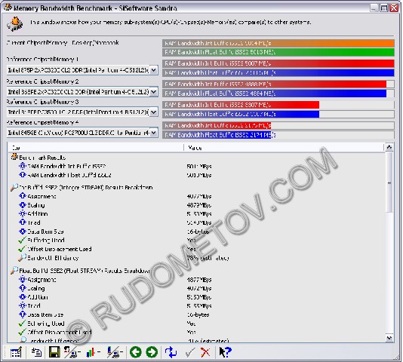Click the grey checkmark OK icon

[x=190, y=352]
